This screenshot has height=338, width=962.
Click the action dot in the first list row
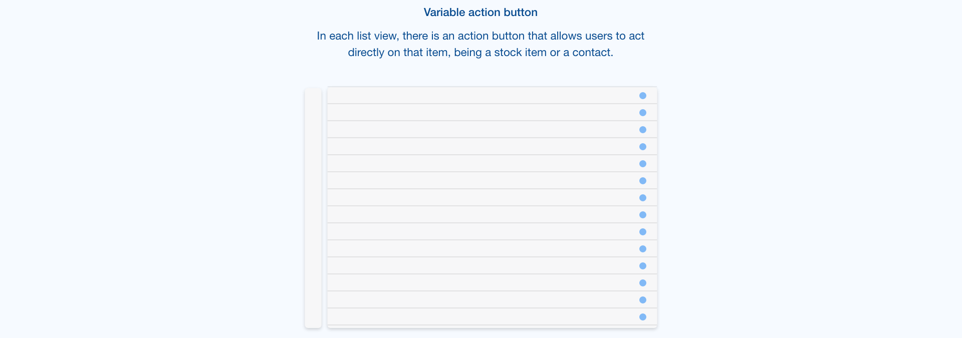(x=643, y=96)
